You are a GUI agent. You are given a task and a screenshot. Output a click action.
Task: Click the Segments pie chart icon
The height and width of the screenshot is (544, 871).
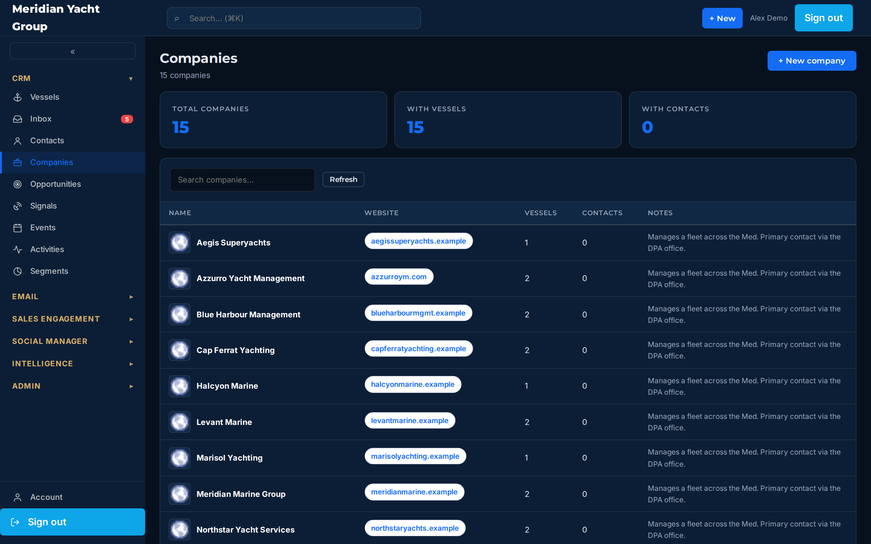(18, 271)
